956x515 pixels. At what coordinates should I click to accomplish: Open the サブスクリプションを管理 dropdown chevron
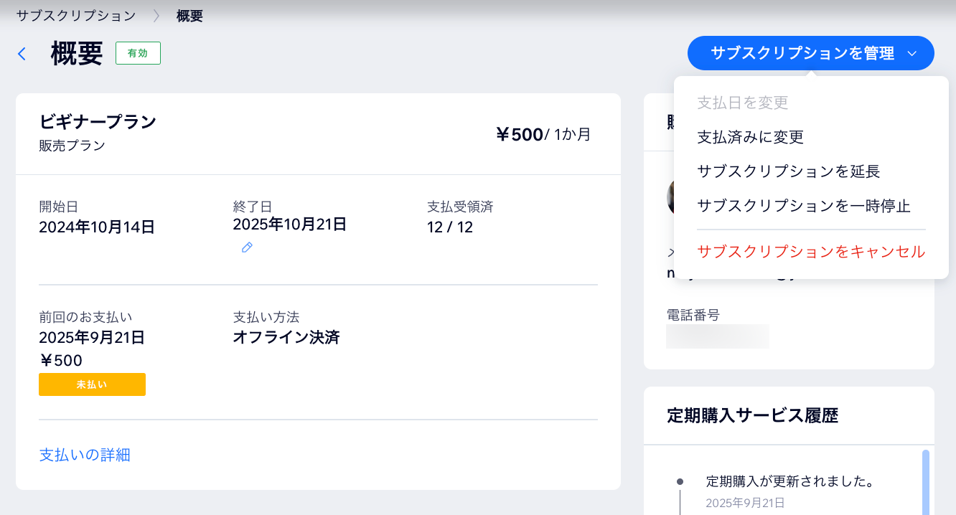tap(913, 52)
